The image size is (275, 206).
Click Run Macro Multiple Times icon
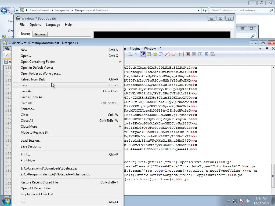(207, 54)
